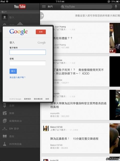Open the 說明 help footer link
Viewport: 120px width, 161px height.
click(47, 99)
